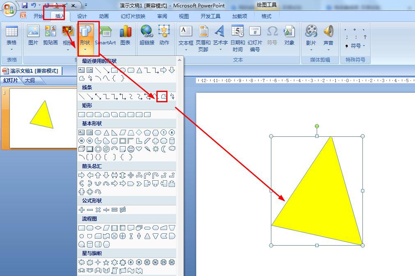
Task: Click the round Office button
Action: click(9, 9)
